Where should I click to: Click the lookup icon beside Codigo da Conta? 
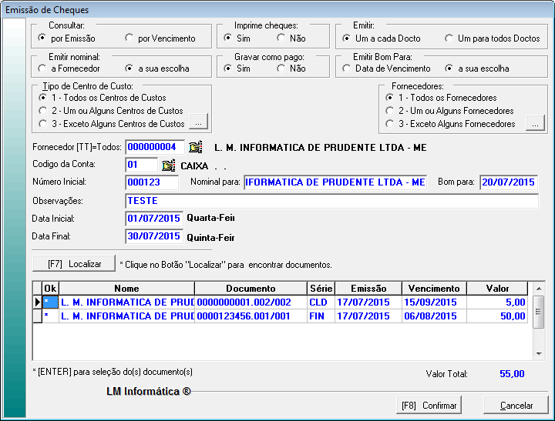(x=168, y=165)
